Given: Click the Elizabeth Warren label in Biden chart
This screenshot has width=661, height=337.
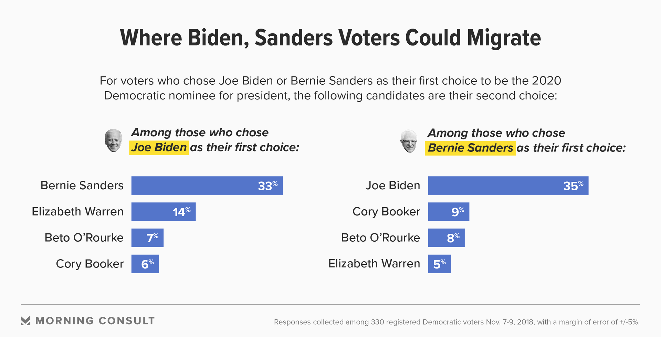Looking at the screenshot, I should [x=77, y=211].
